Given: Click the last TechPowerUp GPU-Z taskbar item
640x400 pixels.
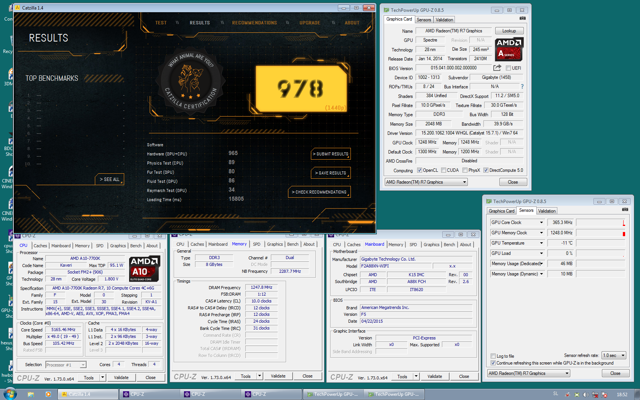Looking at the screenshot, I should click(x=394, y=394).
